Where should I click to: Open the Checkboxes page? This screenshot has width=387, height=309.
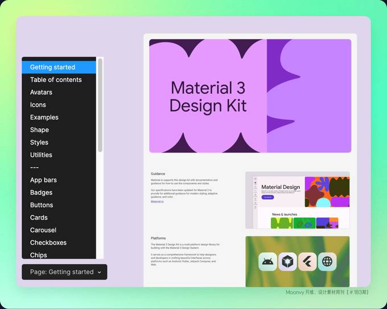[x=59, y=242]
